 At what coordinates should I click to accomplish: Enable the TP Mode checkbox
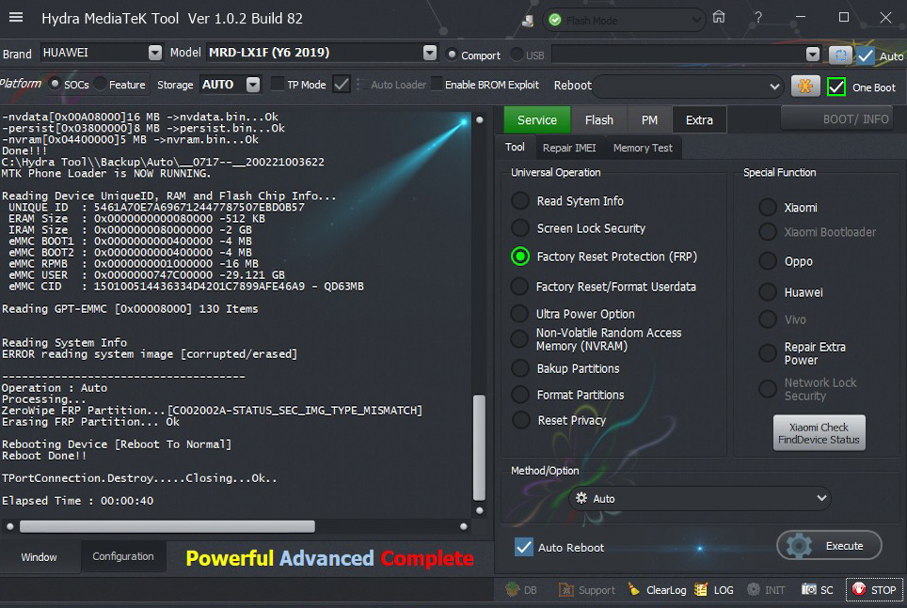(x=278, y=85)
